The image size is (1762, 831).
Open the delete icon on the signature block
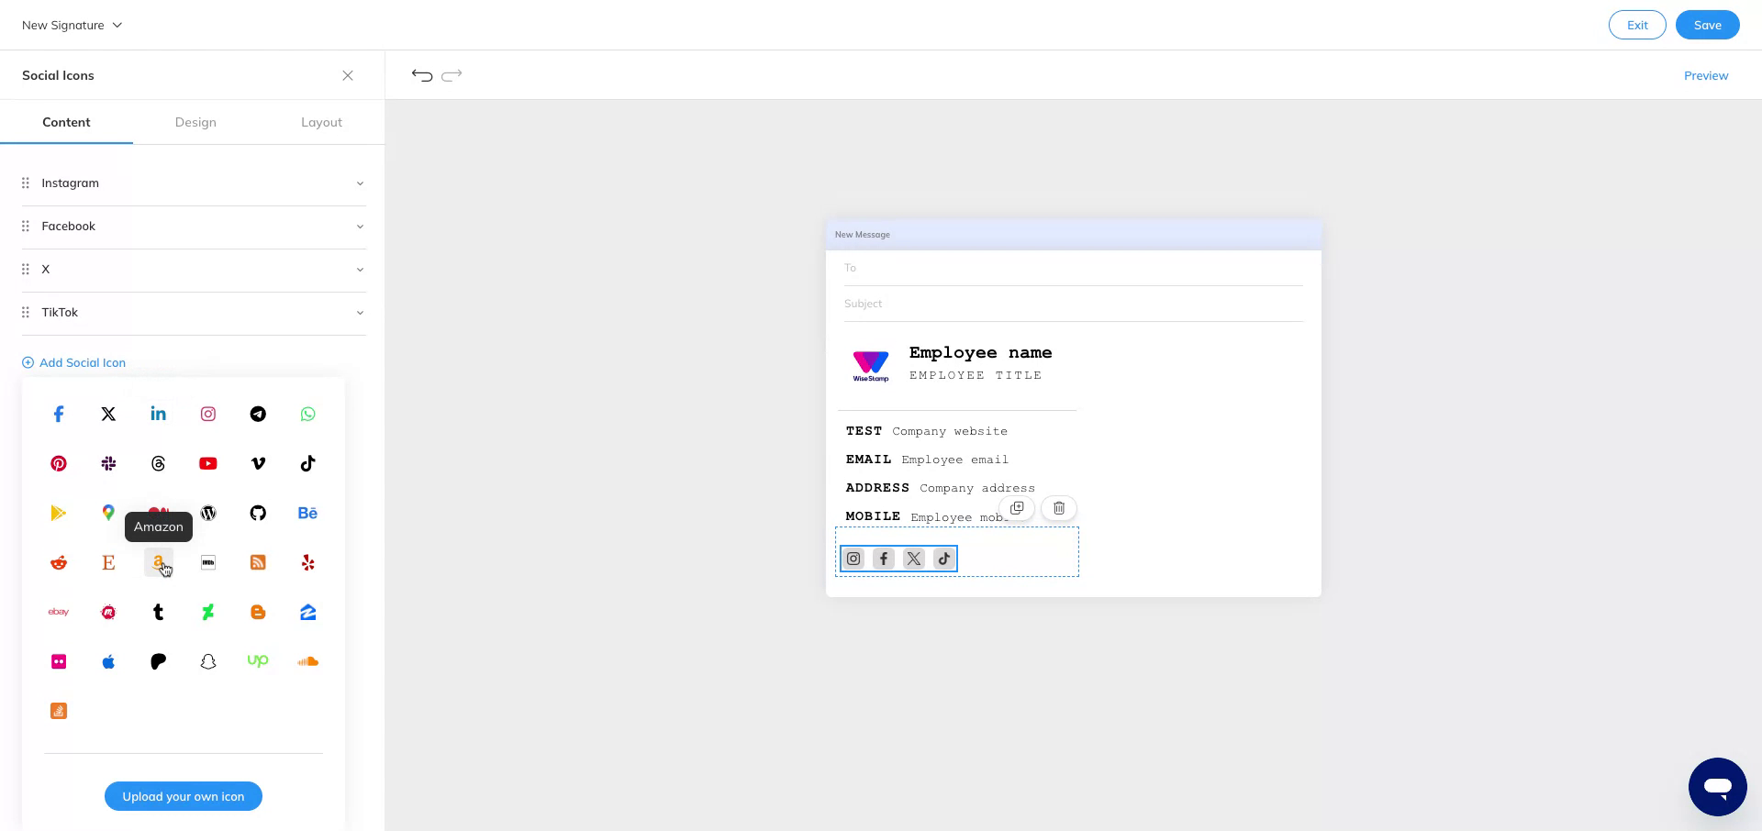tap(1058, 507)
